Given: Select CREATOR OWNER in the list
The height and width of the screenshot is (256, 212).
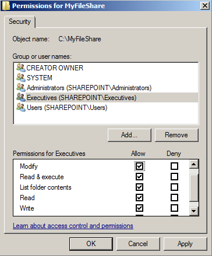Looking at the screenshot, I should pyautogui.click(x=55, y=68).
